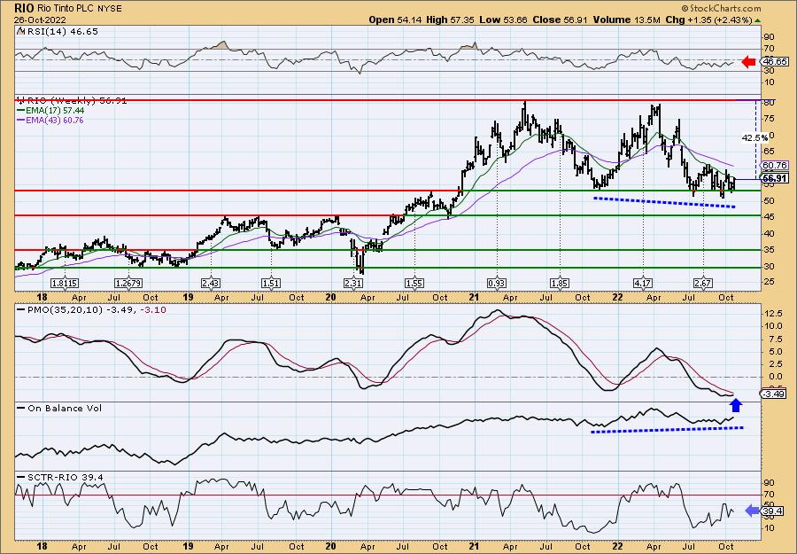
Task: Click the 2.43 dividend value
Action: click(211, 283)
